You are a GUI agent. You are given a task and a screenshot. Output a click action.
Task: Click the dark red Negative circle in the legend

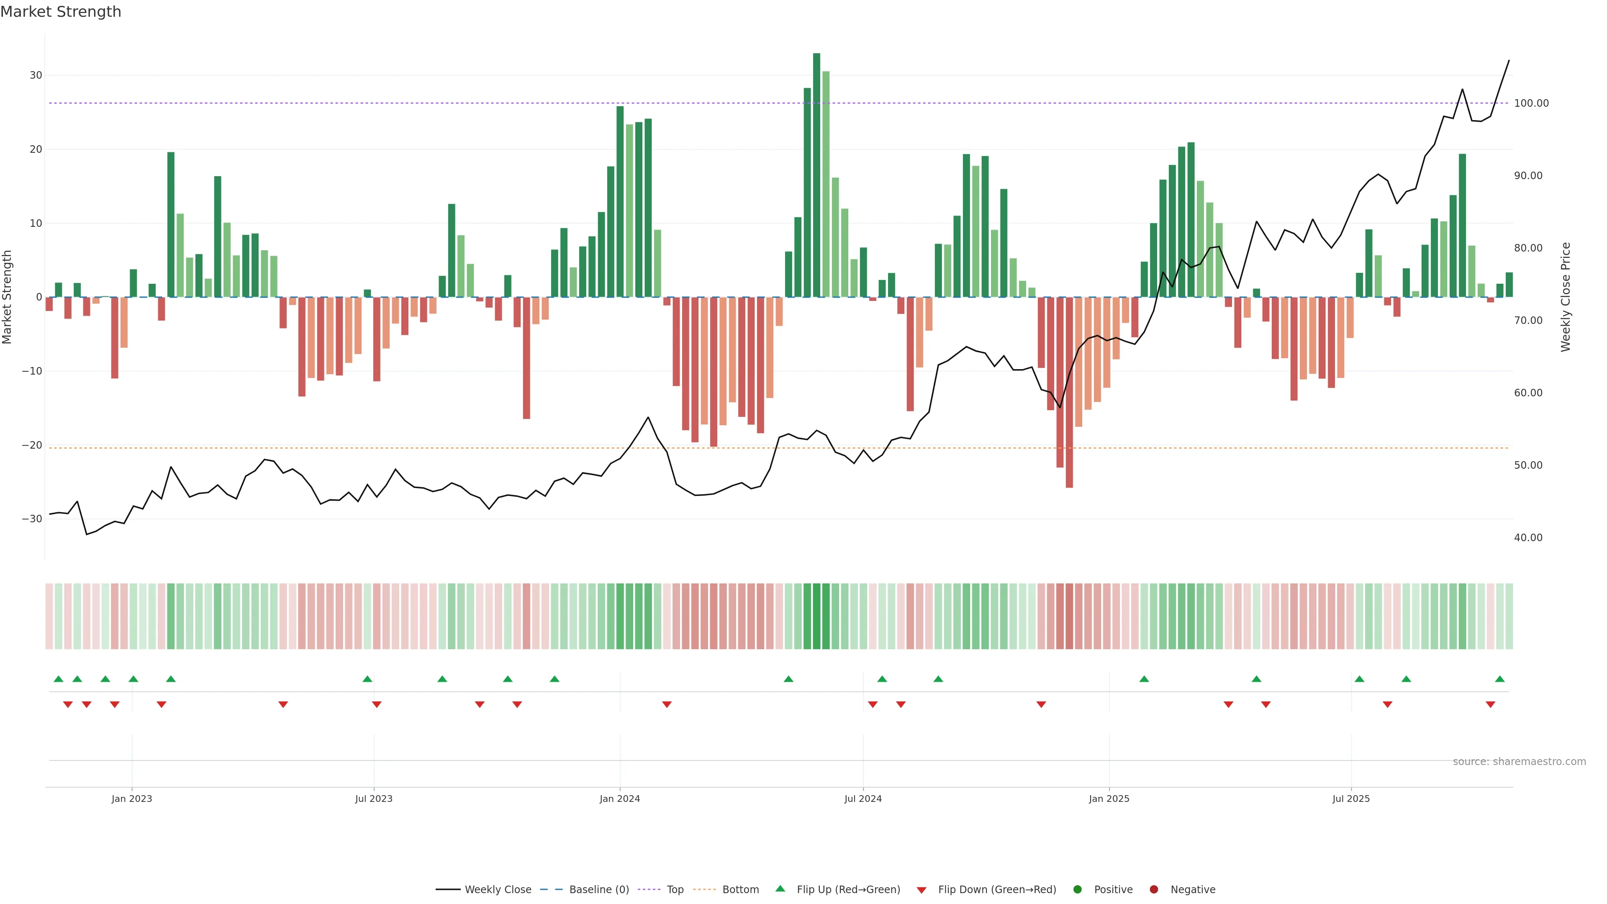click(x=1153, y=889)
